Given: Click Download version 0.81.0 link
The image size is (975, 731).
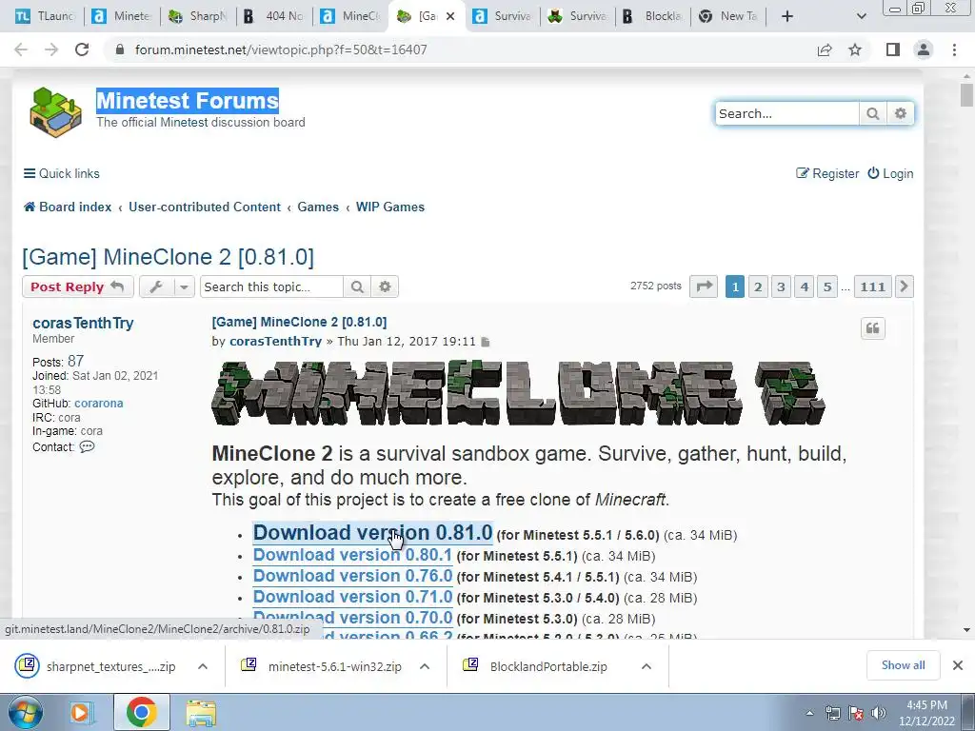Looking at the screenshot, I should (372, 533).
